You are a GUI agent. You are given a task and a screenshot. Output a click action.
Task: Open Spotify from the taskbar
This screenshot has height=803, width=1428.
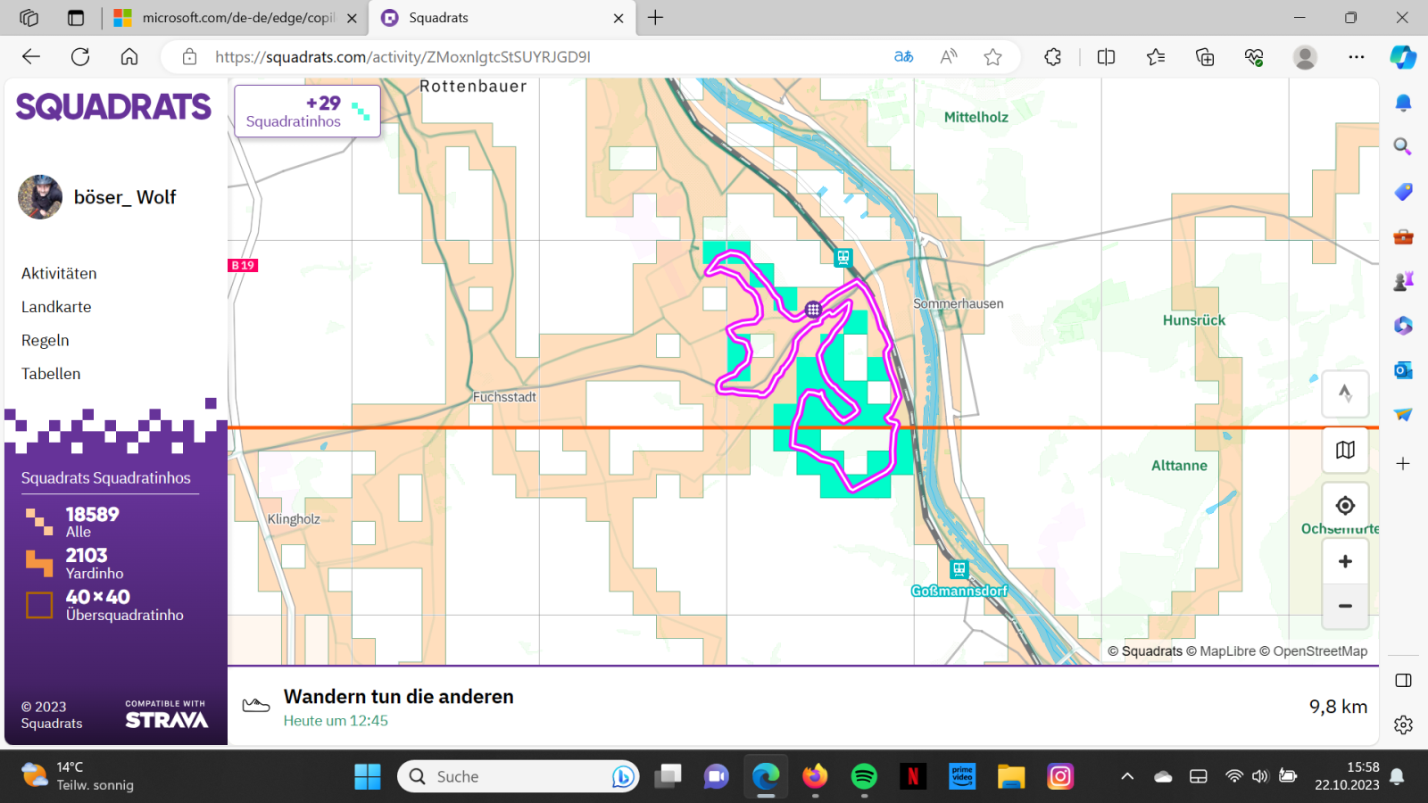point(864,777)
